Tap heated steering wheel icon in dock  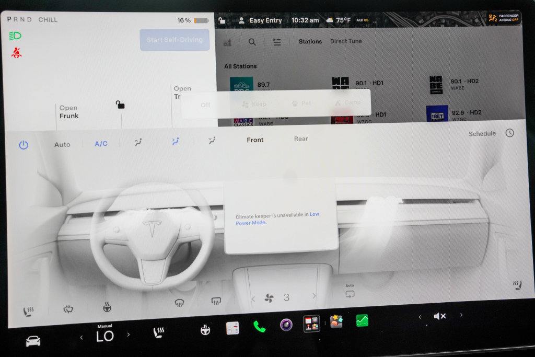[x=205, y=330]
